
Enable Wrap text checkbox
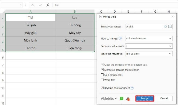pyautogui.click(x=102, y=80)
